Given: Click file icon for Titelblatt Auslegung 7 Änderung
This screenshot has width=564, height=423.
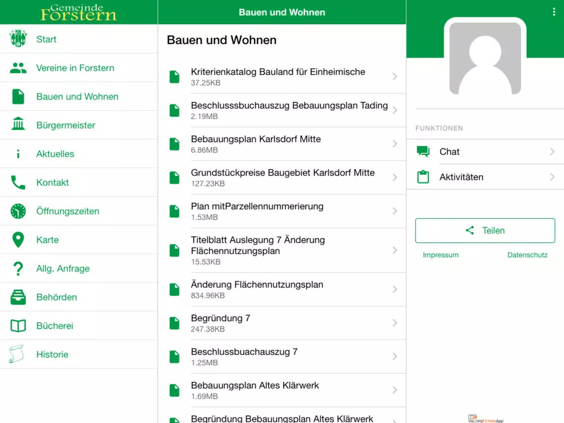Looking at the screenshot, I should (x=174, y=250).
